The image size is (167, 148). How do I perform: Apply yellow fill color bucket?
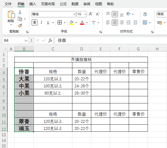(71, 23)
